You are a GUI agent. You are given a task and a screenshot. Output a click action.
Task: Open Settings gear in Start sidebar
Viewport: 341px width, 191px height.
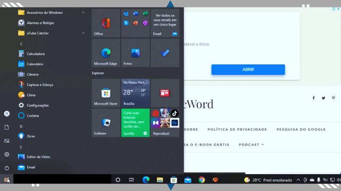(x=7, y=154)
